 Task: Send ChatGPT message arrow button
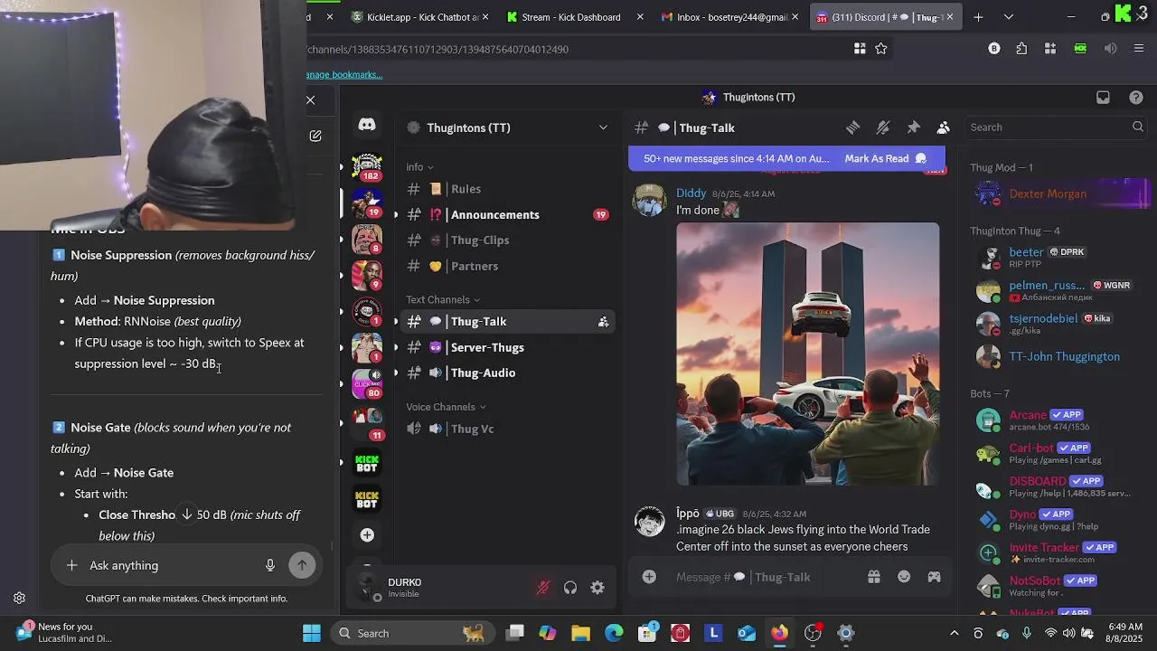pos(302,565)
